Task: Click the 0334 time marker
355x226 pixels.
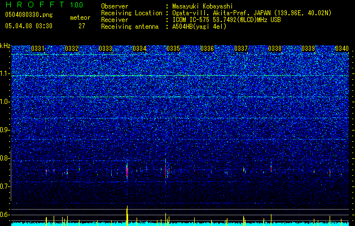Action: [139, 49]
